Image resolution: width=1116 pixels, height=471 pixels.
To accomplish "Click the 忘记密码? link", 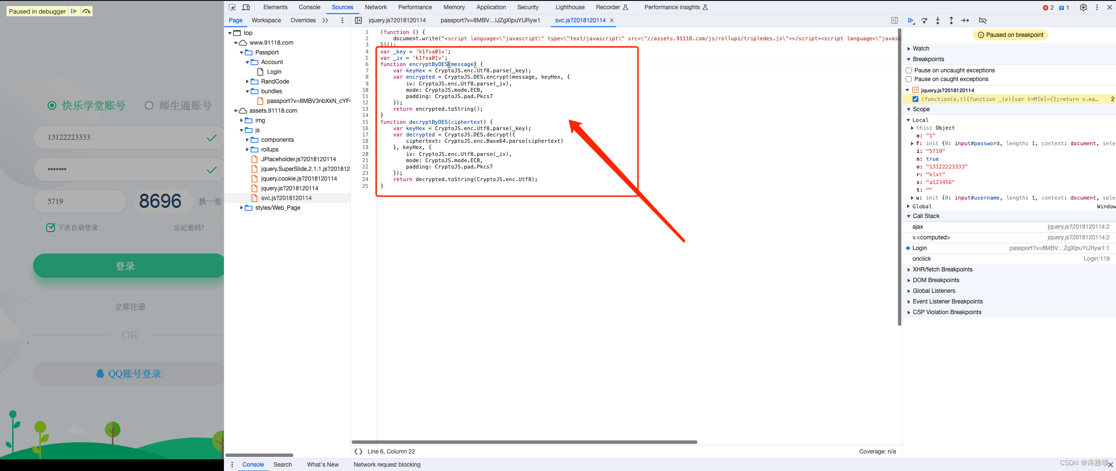I will [x=189, y=228].
